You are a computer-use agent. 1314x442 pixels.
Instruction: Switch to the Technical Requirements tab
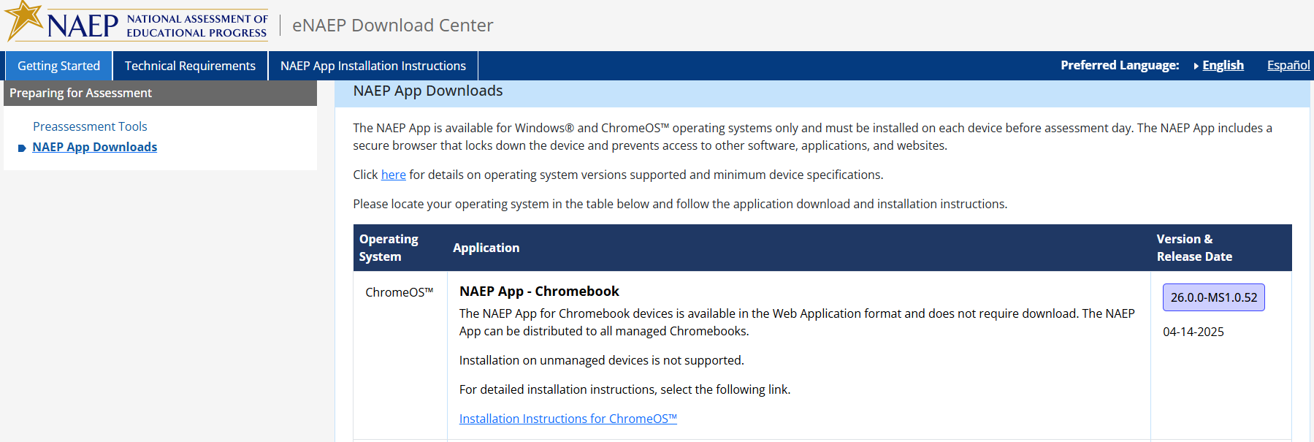coord(190,66)
